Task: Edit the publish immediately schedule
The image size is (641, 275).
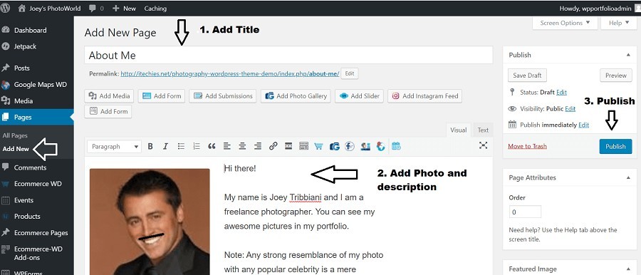Action: click(584, 125)
